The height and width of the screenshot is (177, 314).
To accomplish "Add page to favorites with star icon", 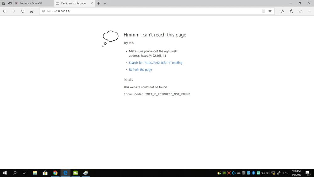I will click(270, 11).
